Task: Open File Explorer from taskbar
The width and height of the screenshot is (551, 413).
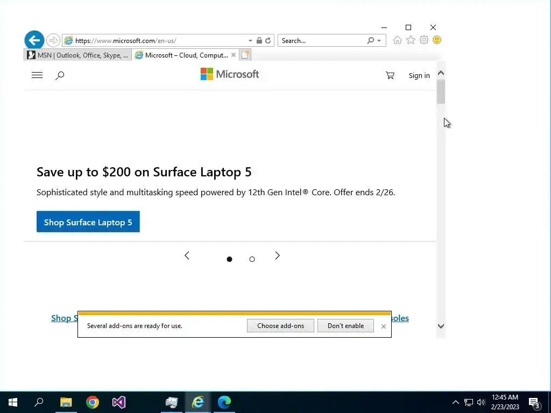Action: tap(66, 402)
